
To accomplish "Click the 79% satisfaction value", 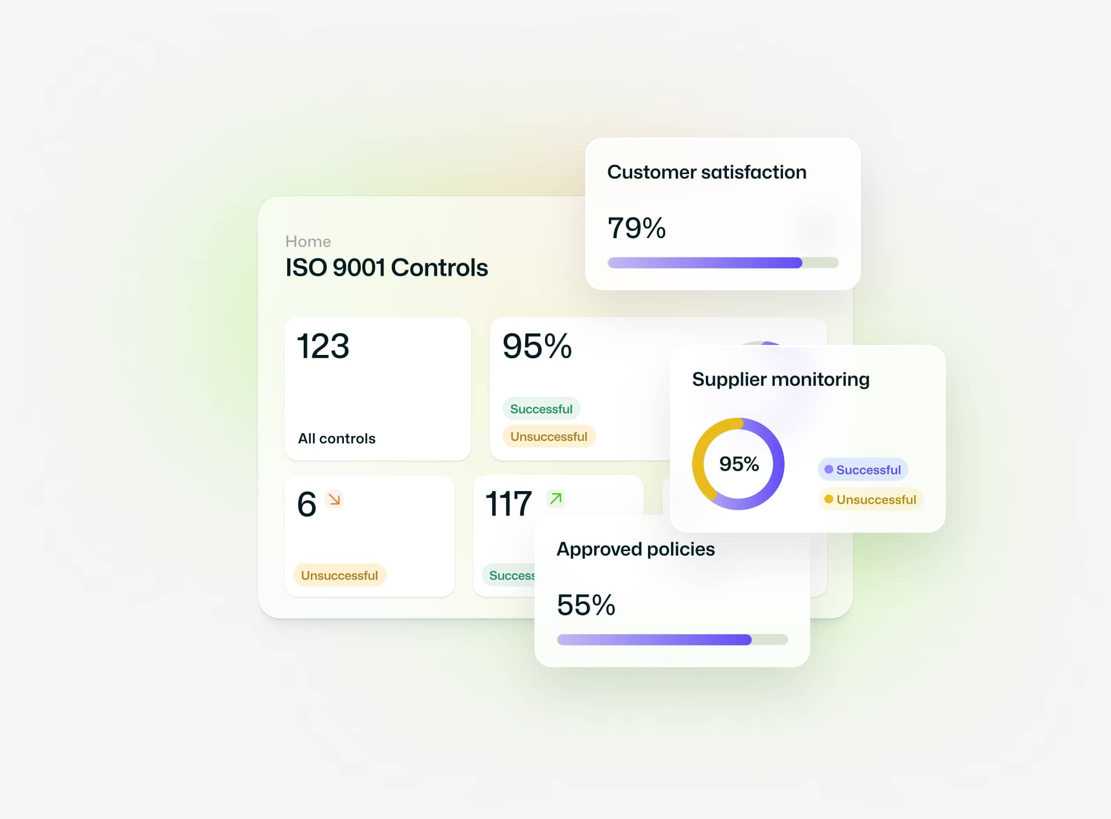I will pos(637,228).
